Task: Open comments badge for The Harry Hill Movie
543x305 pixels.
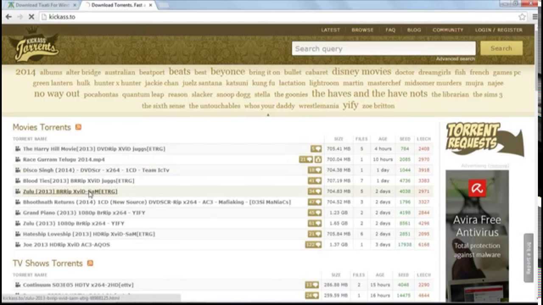Action: click(x=316, y=149)
